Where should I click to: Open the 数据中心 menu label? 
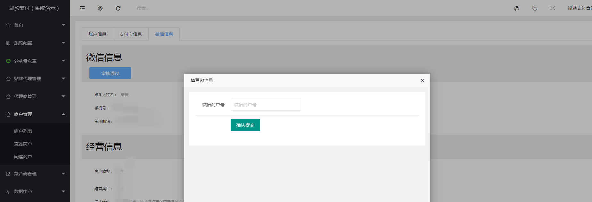tap(23, 191)
